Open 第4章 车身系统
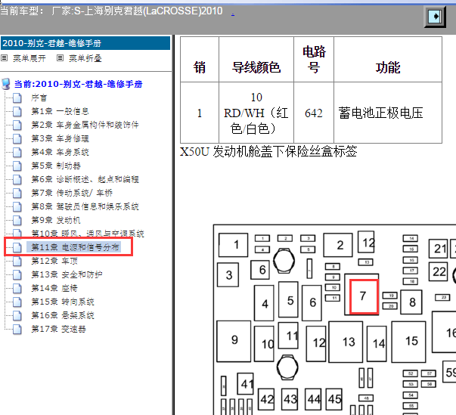456x415 pixels. click(x=60, y=152)
